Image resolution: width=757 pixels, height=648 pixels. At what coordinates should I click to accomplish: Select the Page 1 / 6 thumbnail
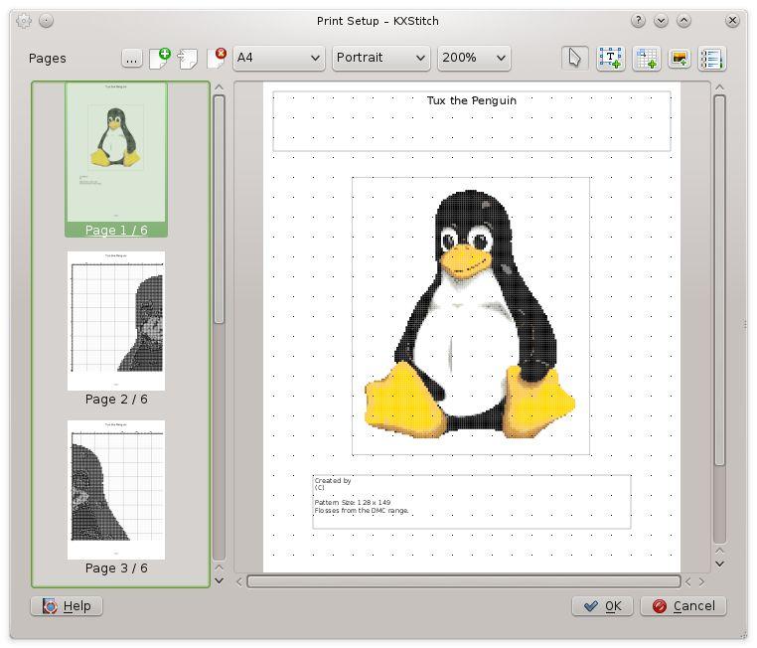(116, 159)
